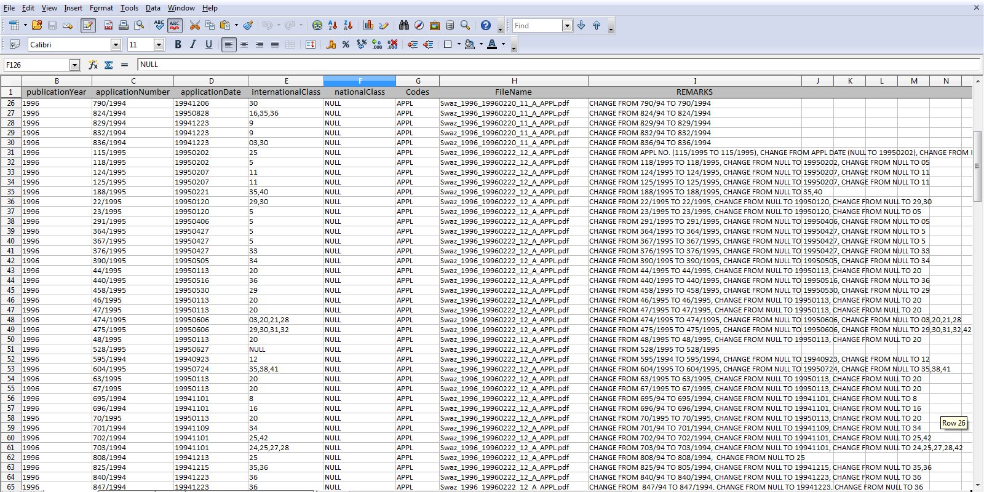Screen dimensions: 984x492
Task: Open the Find history dropdown
Action: coord(567,25)
